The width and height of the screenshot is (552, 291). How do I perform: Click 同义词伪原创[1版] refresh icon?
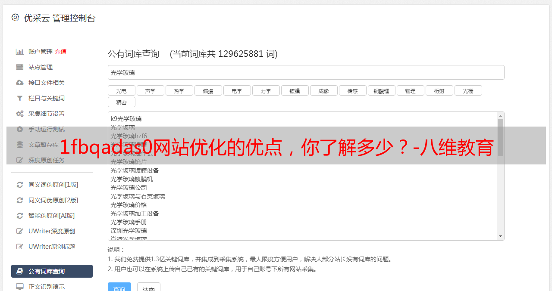coord(20,185)
